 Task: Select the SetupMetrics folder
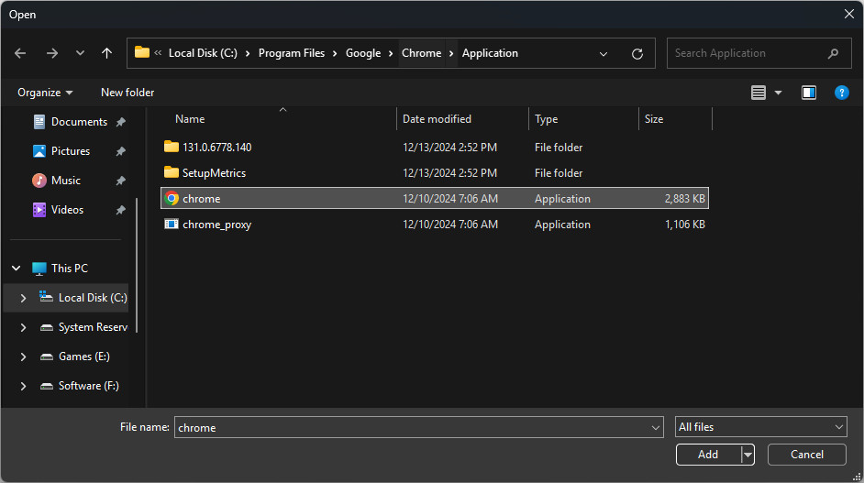pyautogui.click(x=214, y=173)
